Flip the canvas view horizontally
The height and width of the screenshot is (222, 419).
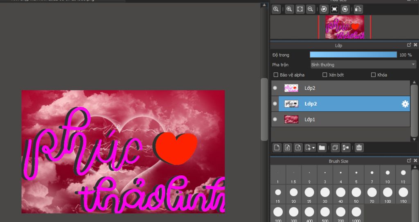pyautogui.click(x=358, y=9)
